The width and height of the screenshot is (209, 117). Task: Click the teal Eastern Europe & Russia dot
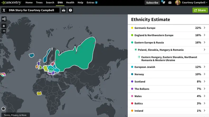tap(132, 42)
